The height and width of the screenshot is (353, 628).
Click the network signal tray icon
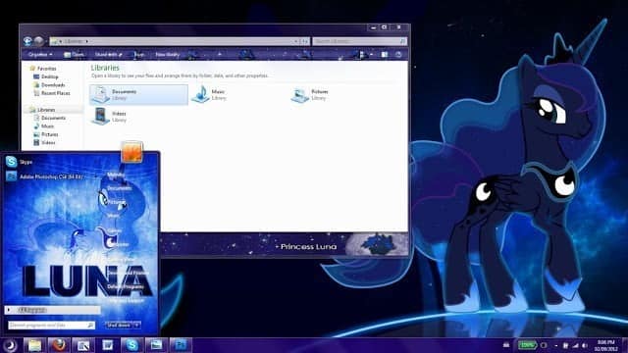pyautogui.click(x=576, y=345)
